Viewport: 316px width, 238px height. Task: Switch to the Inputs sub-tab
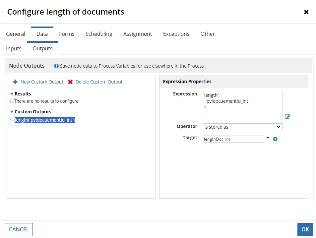pyautogui.click(x=14, y=49)
